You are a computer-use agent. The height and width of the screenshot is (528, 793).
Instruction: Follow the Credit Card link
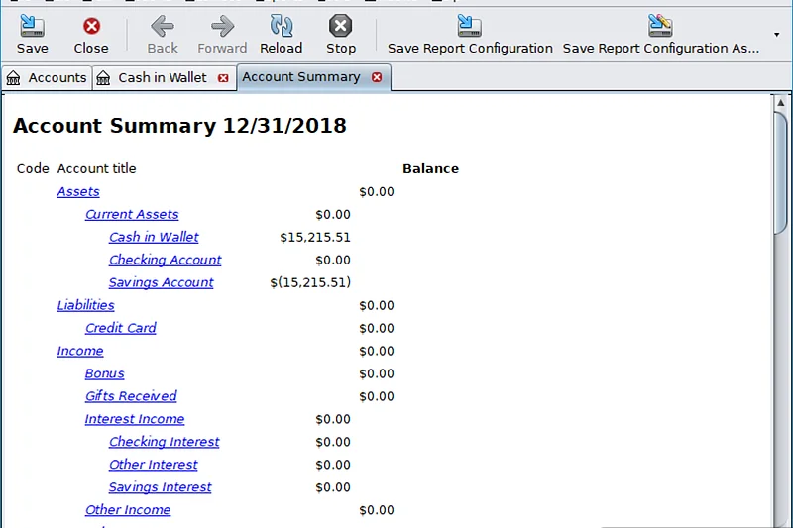click(120, 328)
